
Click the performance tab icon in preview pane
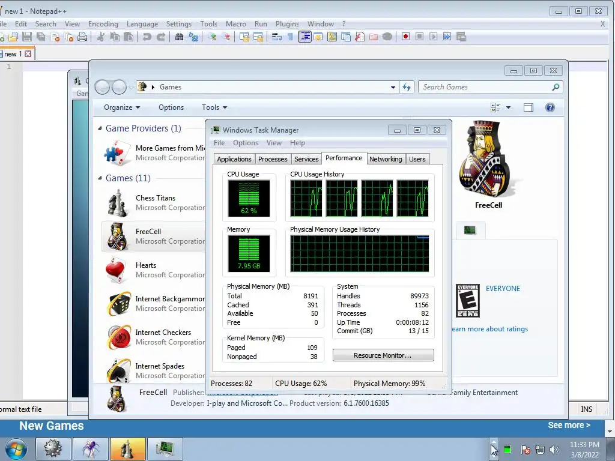point(470,230)
